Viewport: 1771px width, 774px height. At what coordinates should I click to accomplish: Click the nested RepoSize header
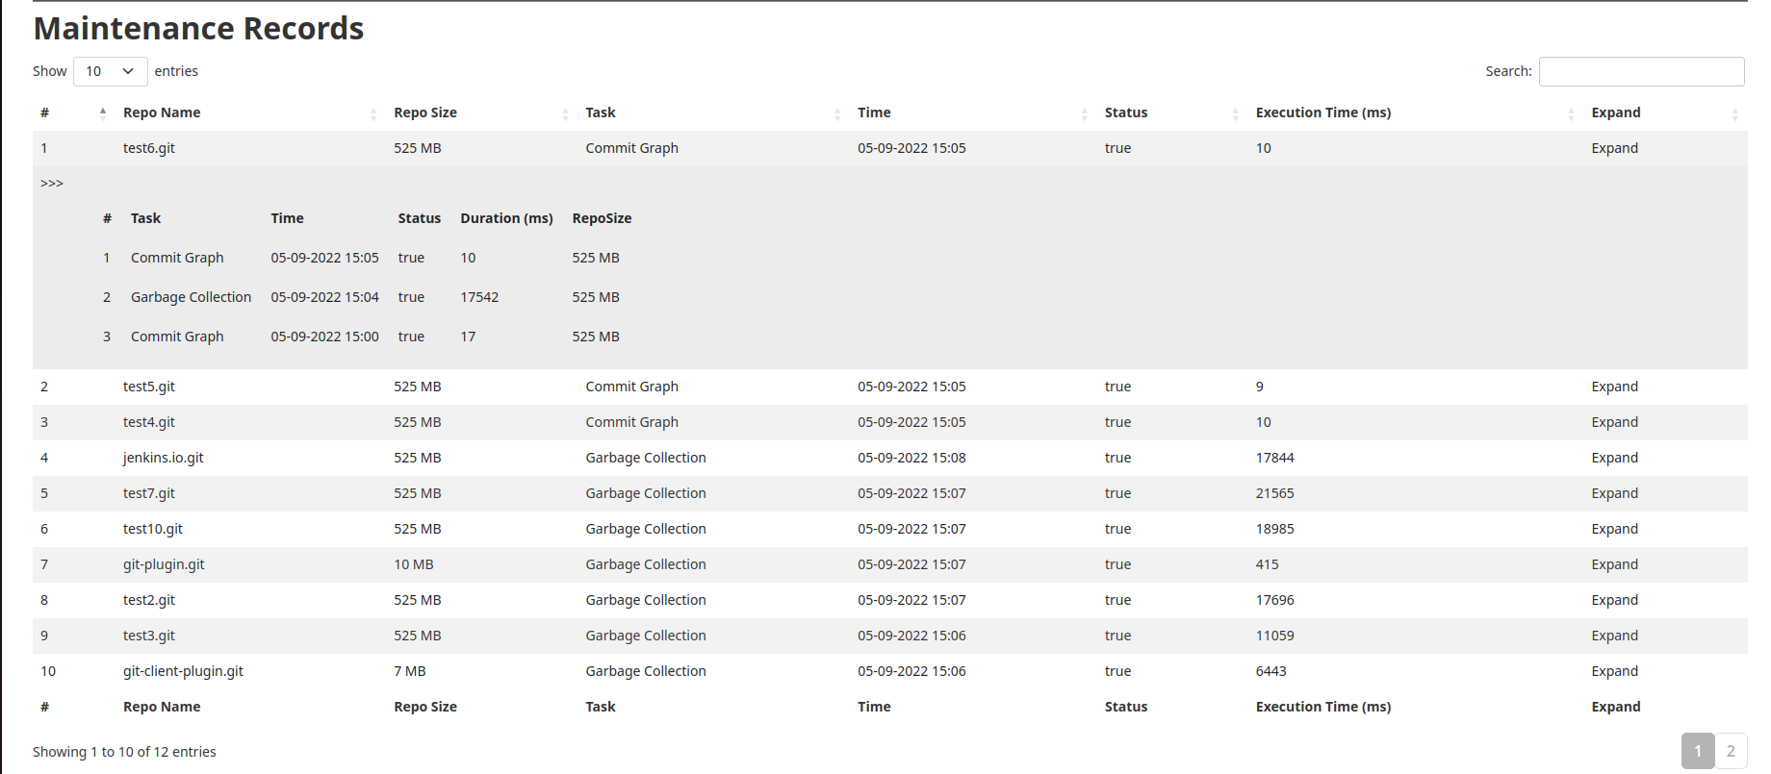tap(602, 218)
